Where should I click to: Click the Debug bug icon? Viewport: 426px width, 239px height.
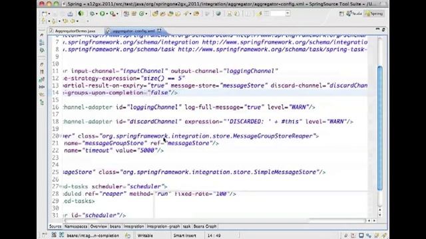93,13
